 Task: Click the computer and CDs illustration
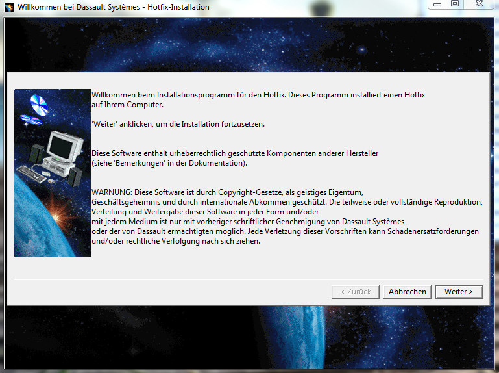pyautogui.click(x=53, y=173)
